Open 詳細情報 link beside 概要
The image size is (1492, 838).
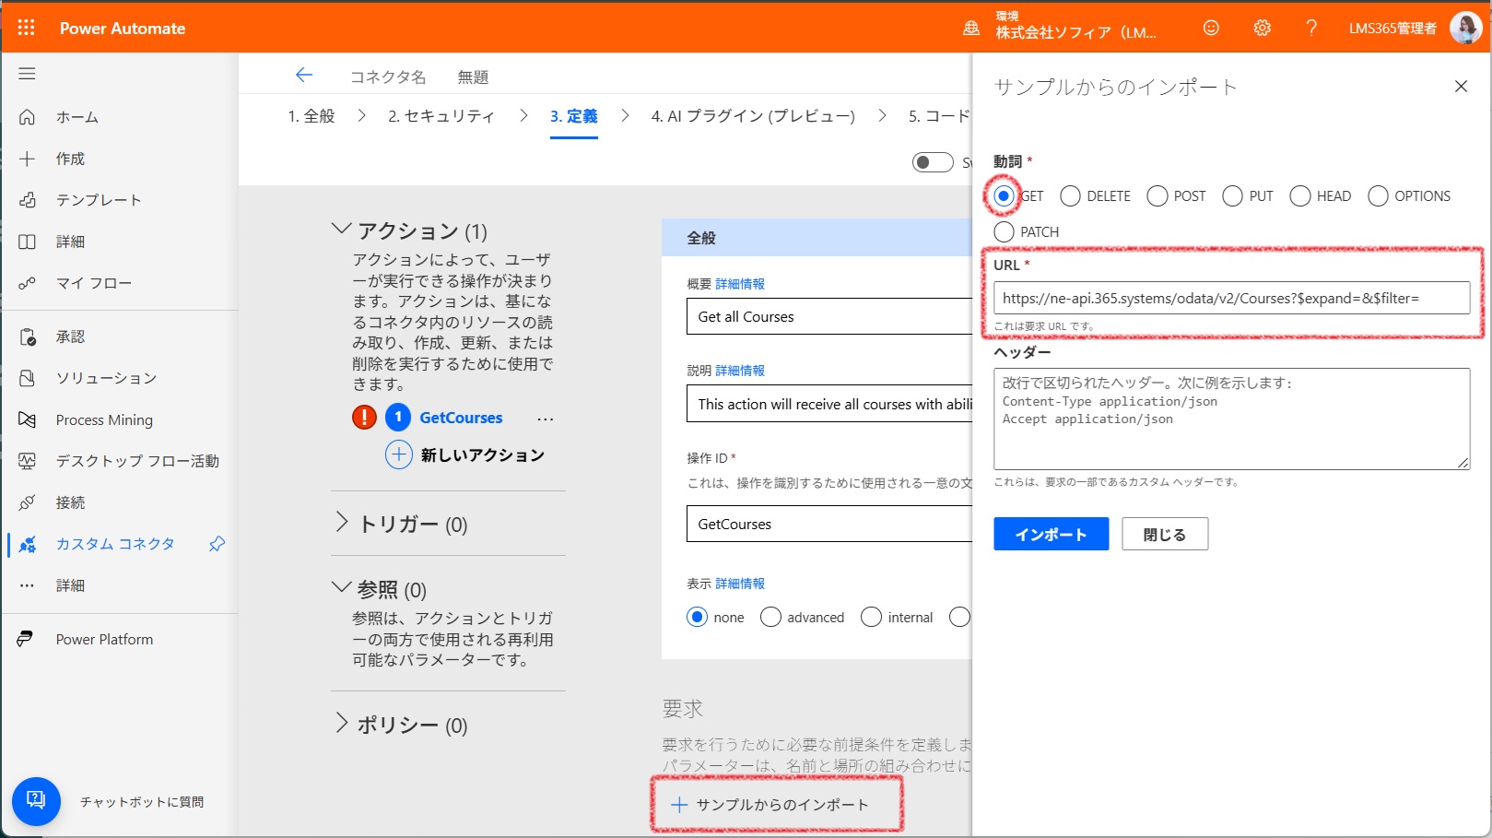coord(740,284)
